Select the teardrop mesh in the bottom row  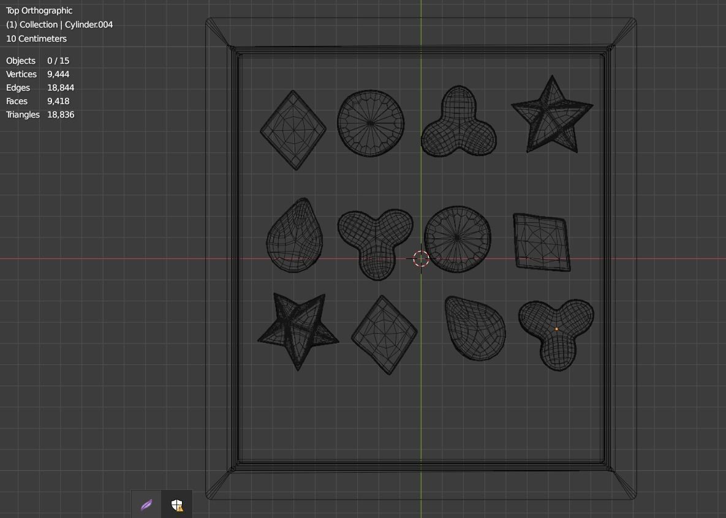pyautogui.click(x=475, y=328)
